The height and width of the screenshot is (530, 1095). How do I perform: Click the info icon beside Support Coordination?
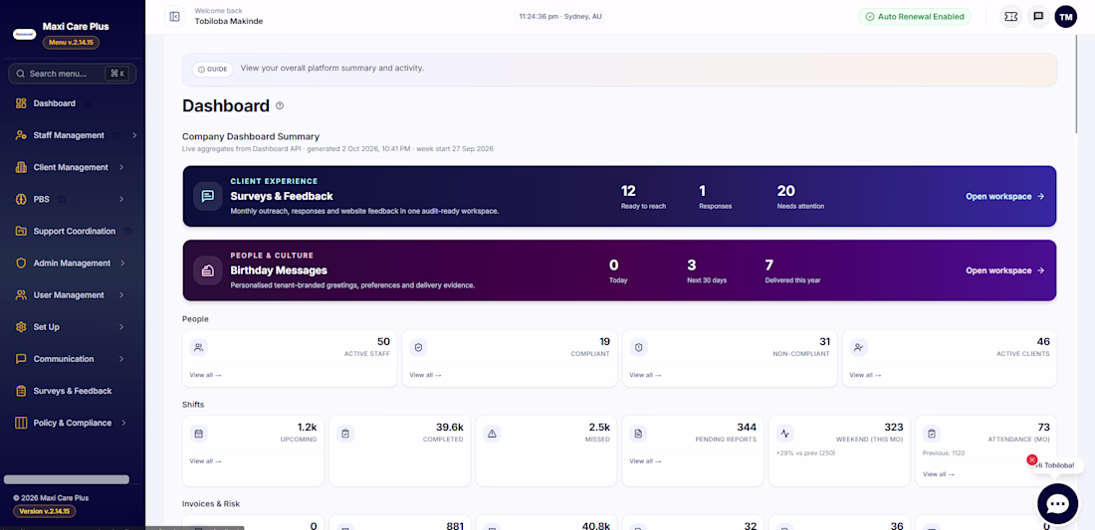127,231
